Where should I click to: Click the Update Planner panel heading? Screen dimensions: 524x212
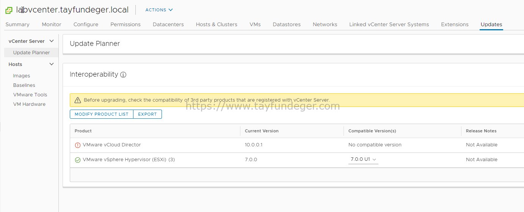95,44
